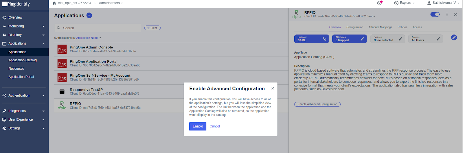Edit Access with pencil icon
The width and height of the screenshot is (463, 153).
[x=438, y=39]
